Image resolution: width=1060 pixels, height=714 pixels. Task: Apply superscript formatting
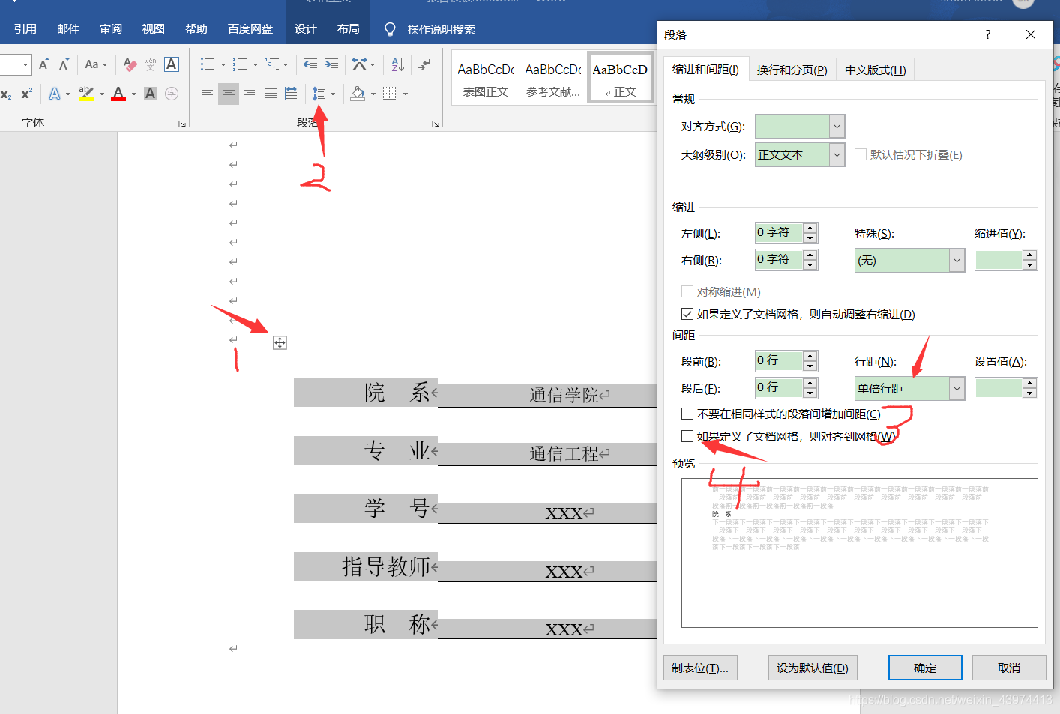[x=27, y=94]
